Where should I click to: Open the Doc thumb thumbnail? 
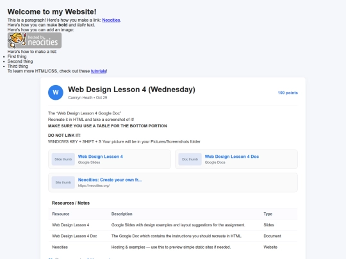(190, 159)
